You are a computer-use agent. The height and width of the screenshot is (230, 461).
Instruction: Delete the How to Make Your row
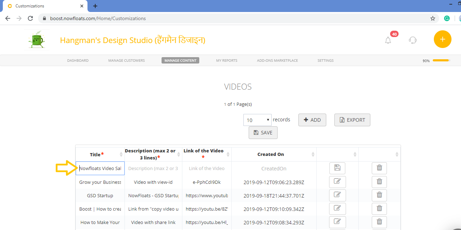coord(379,222)
